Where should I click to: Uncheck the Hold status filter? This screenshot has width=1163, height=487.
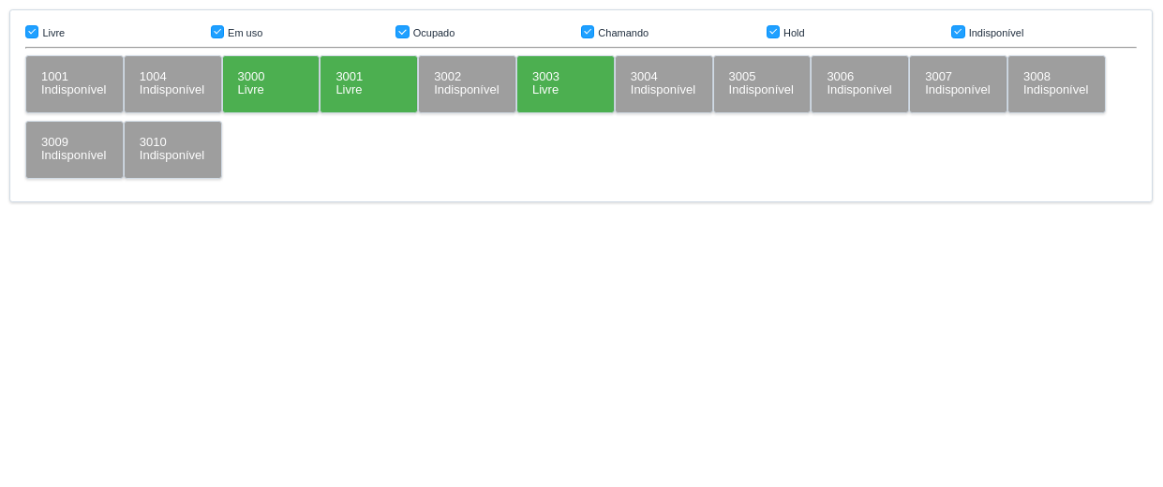click(773, 32)
